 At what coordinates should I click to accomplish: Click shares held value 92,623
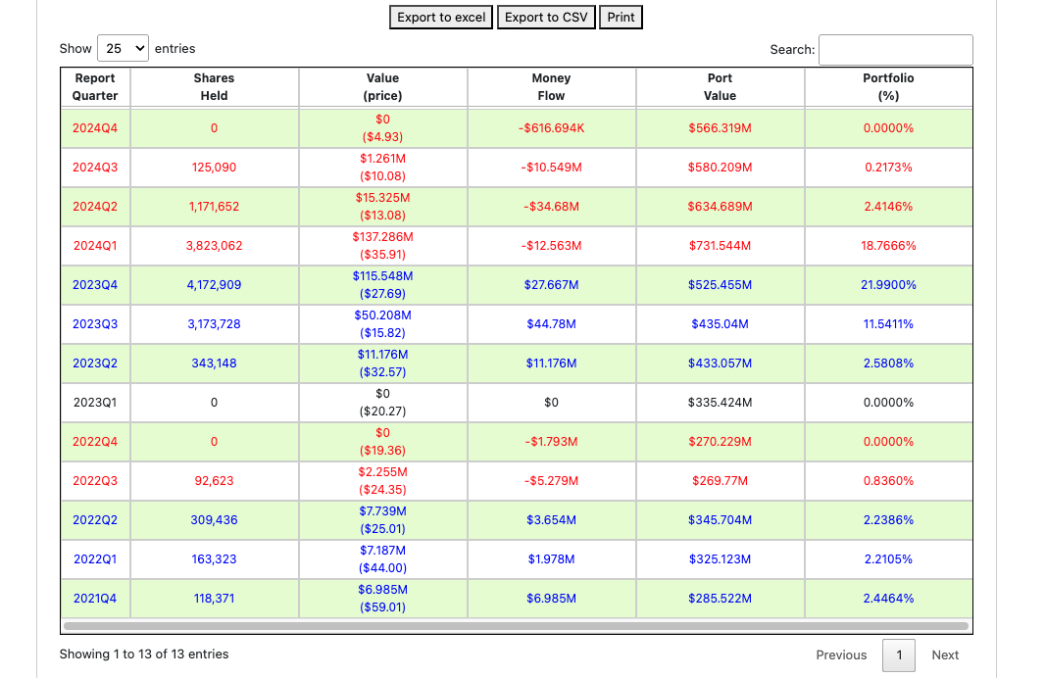click(x=214, y=481)
